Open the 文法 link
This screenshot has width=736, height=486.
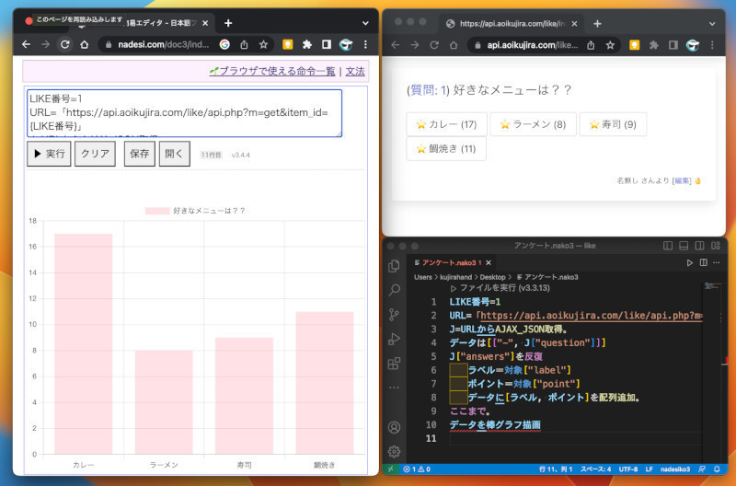tap(355, 72)
